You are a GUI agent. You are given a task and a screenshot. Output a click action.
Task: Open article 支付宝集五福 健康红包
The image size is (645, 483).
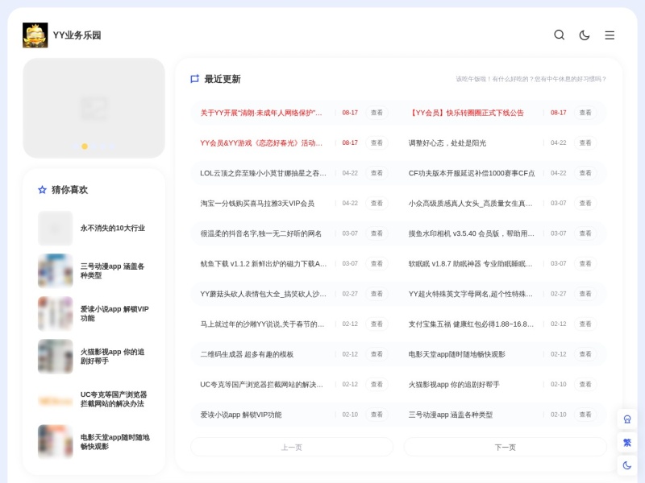coord(471,324)
